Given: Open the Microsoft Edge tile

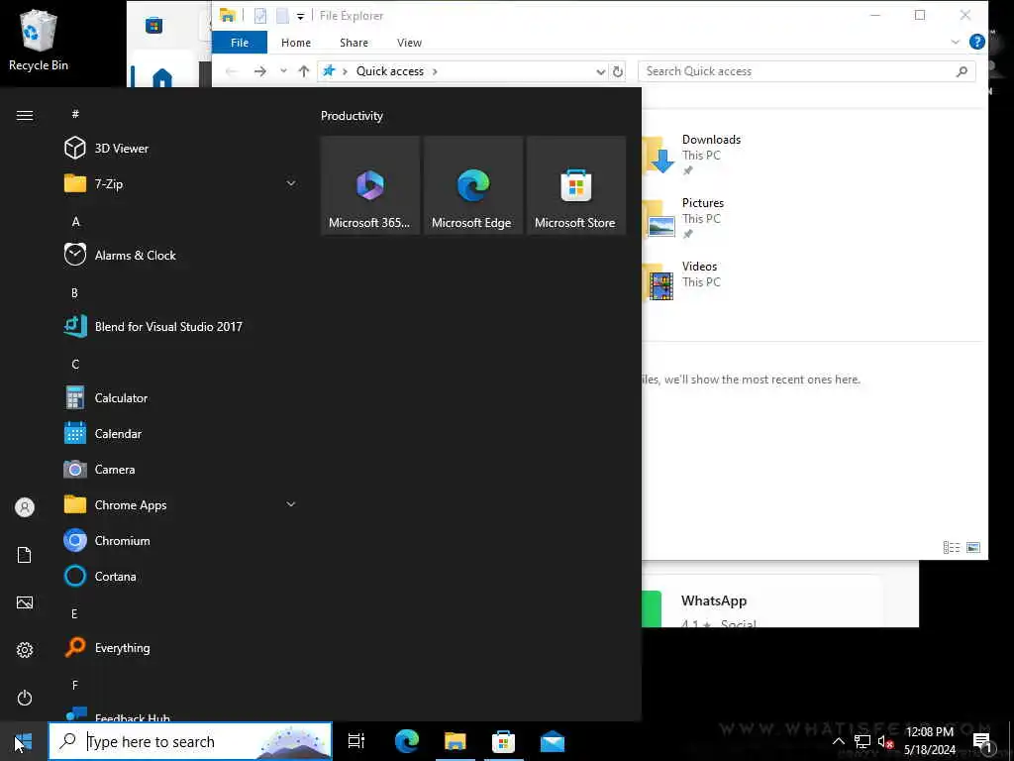Looking at the screenshot, I should point(472,185).
